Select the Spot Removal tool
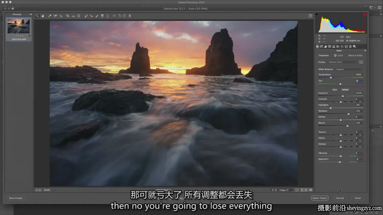This screenshot has width=383, height=215. click(86, 16)
